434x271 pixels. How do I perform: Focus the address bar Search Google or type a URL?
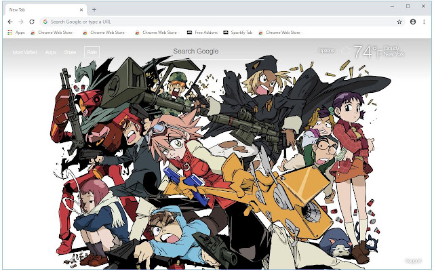[222, 22]
